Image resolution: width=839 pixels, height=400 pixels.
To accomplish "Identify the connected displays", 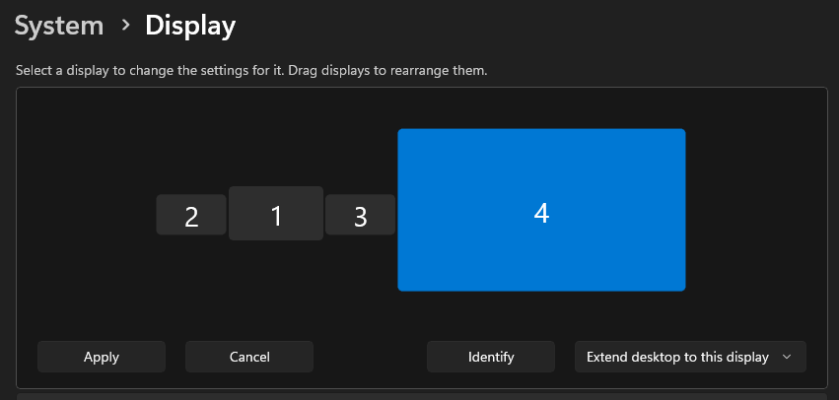I will (x=491, y=357).
